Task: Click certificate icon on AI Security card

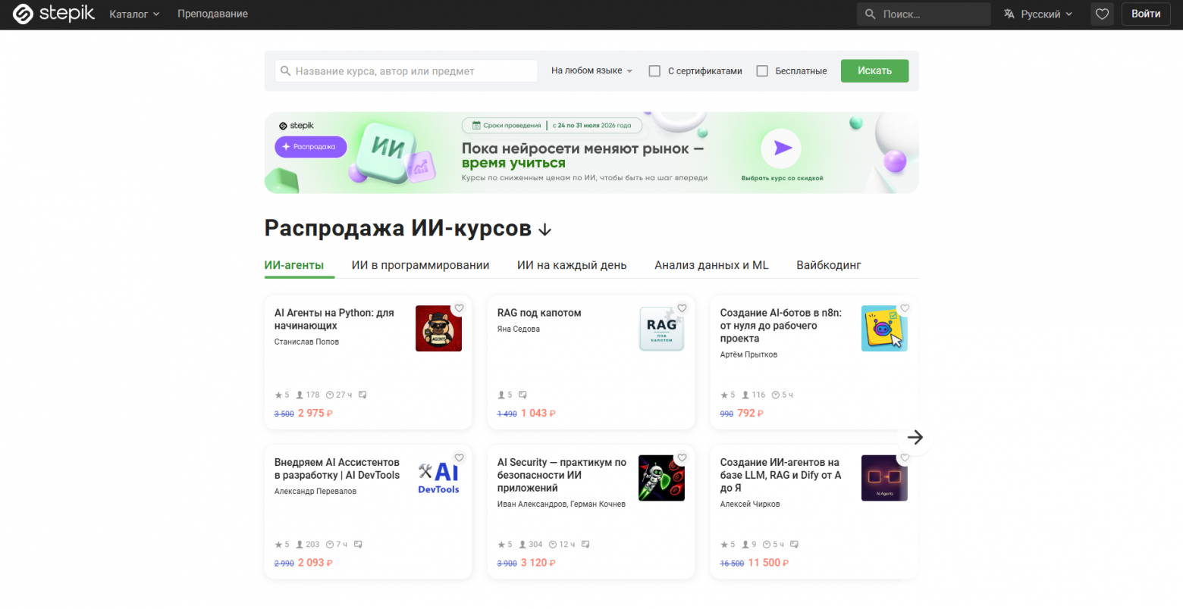Action: pyautogui.click(x=585, y=544)
